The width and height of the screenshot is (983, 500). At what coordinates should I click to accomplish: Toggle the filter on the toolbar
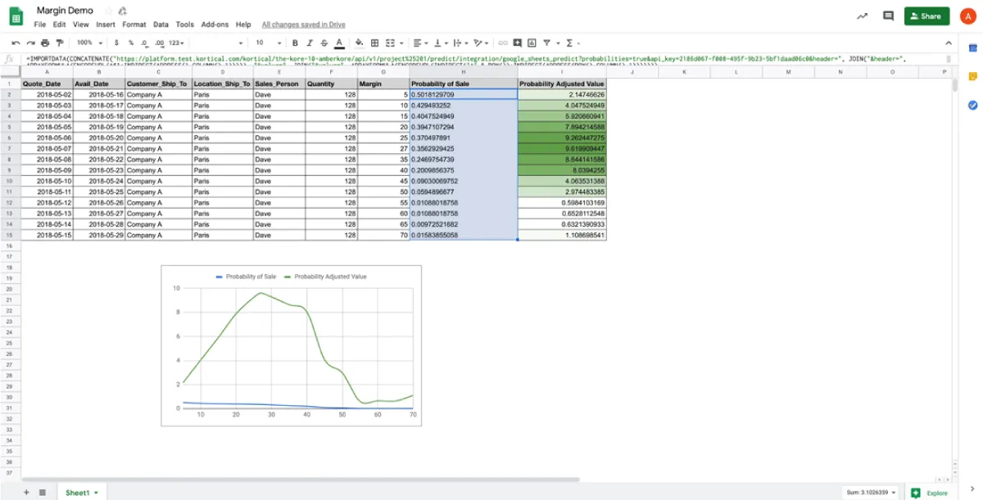[546, 43]
